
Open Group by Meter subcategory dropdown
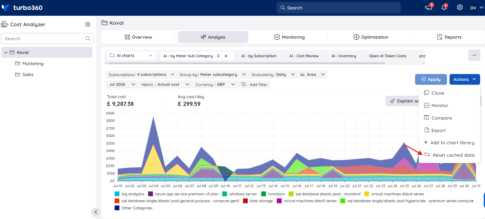click(x=213, y=75)
